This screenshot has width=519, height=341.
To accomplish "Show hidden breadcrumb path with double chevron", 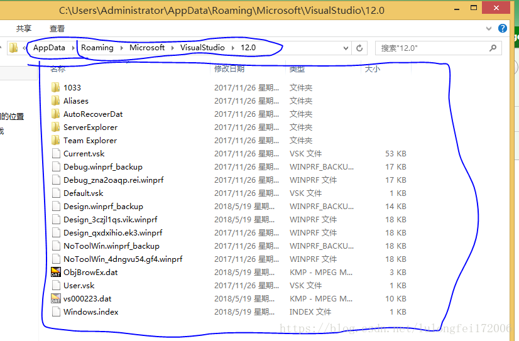I will 25,48.
